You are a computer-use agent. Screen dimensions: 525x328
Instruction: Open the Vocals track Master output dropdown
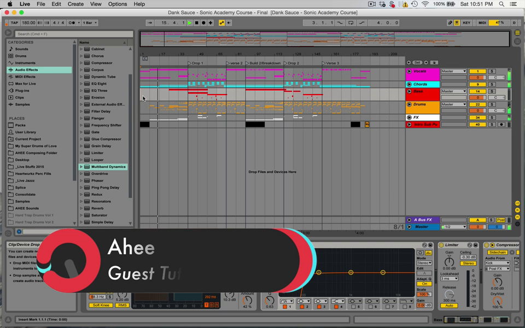coord(453,72)
